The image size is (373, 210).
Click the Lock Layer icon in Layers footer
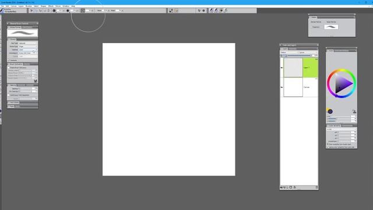pyautogui.click(x=294, y=187)
